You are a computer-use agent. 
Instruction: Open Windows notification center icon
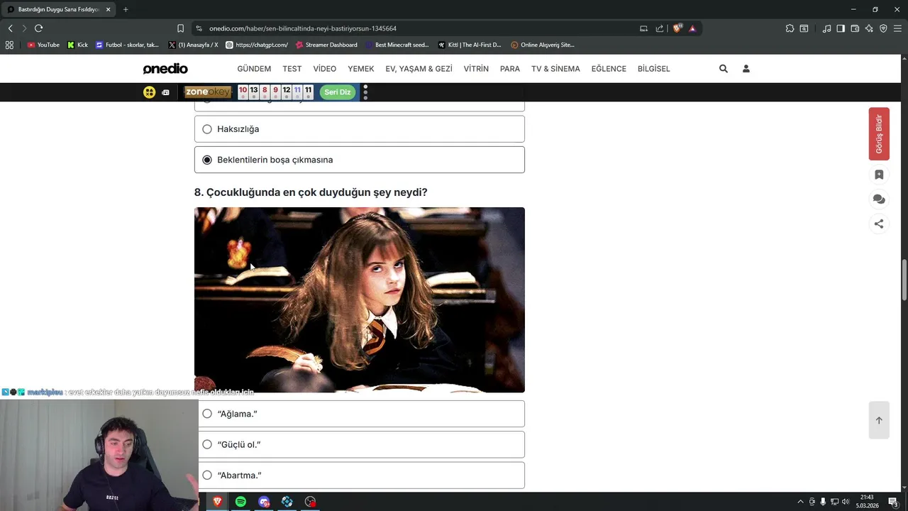(893, 502)
